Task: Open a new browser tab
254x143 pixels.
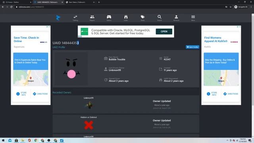Action: click(x=99, y=2)
